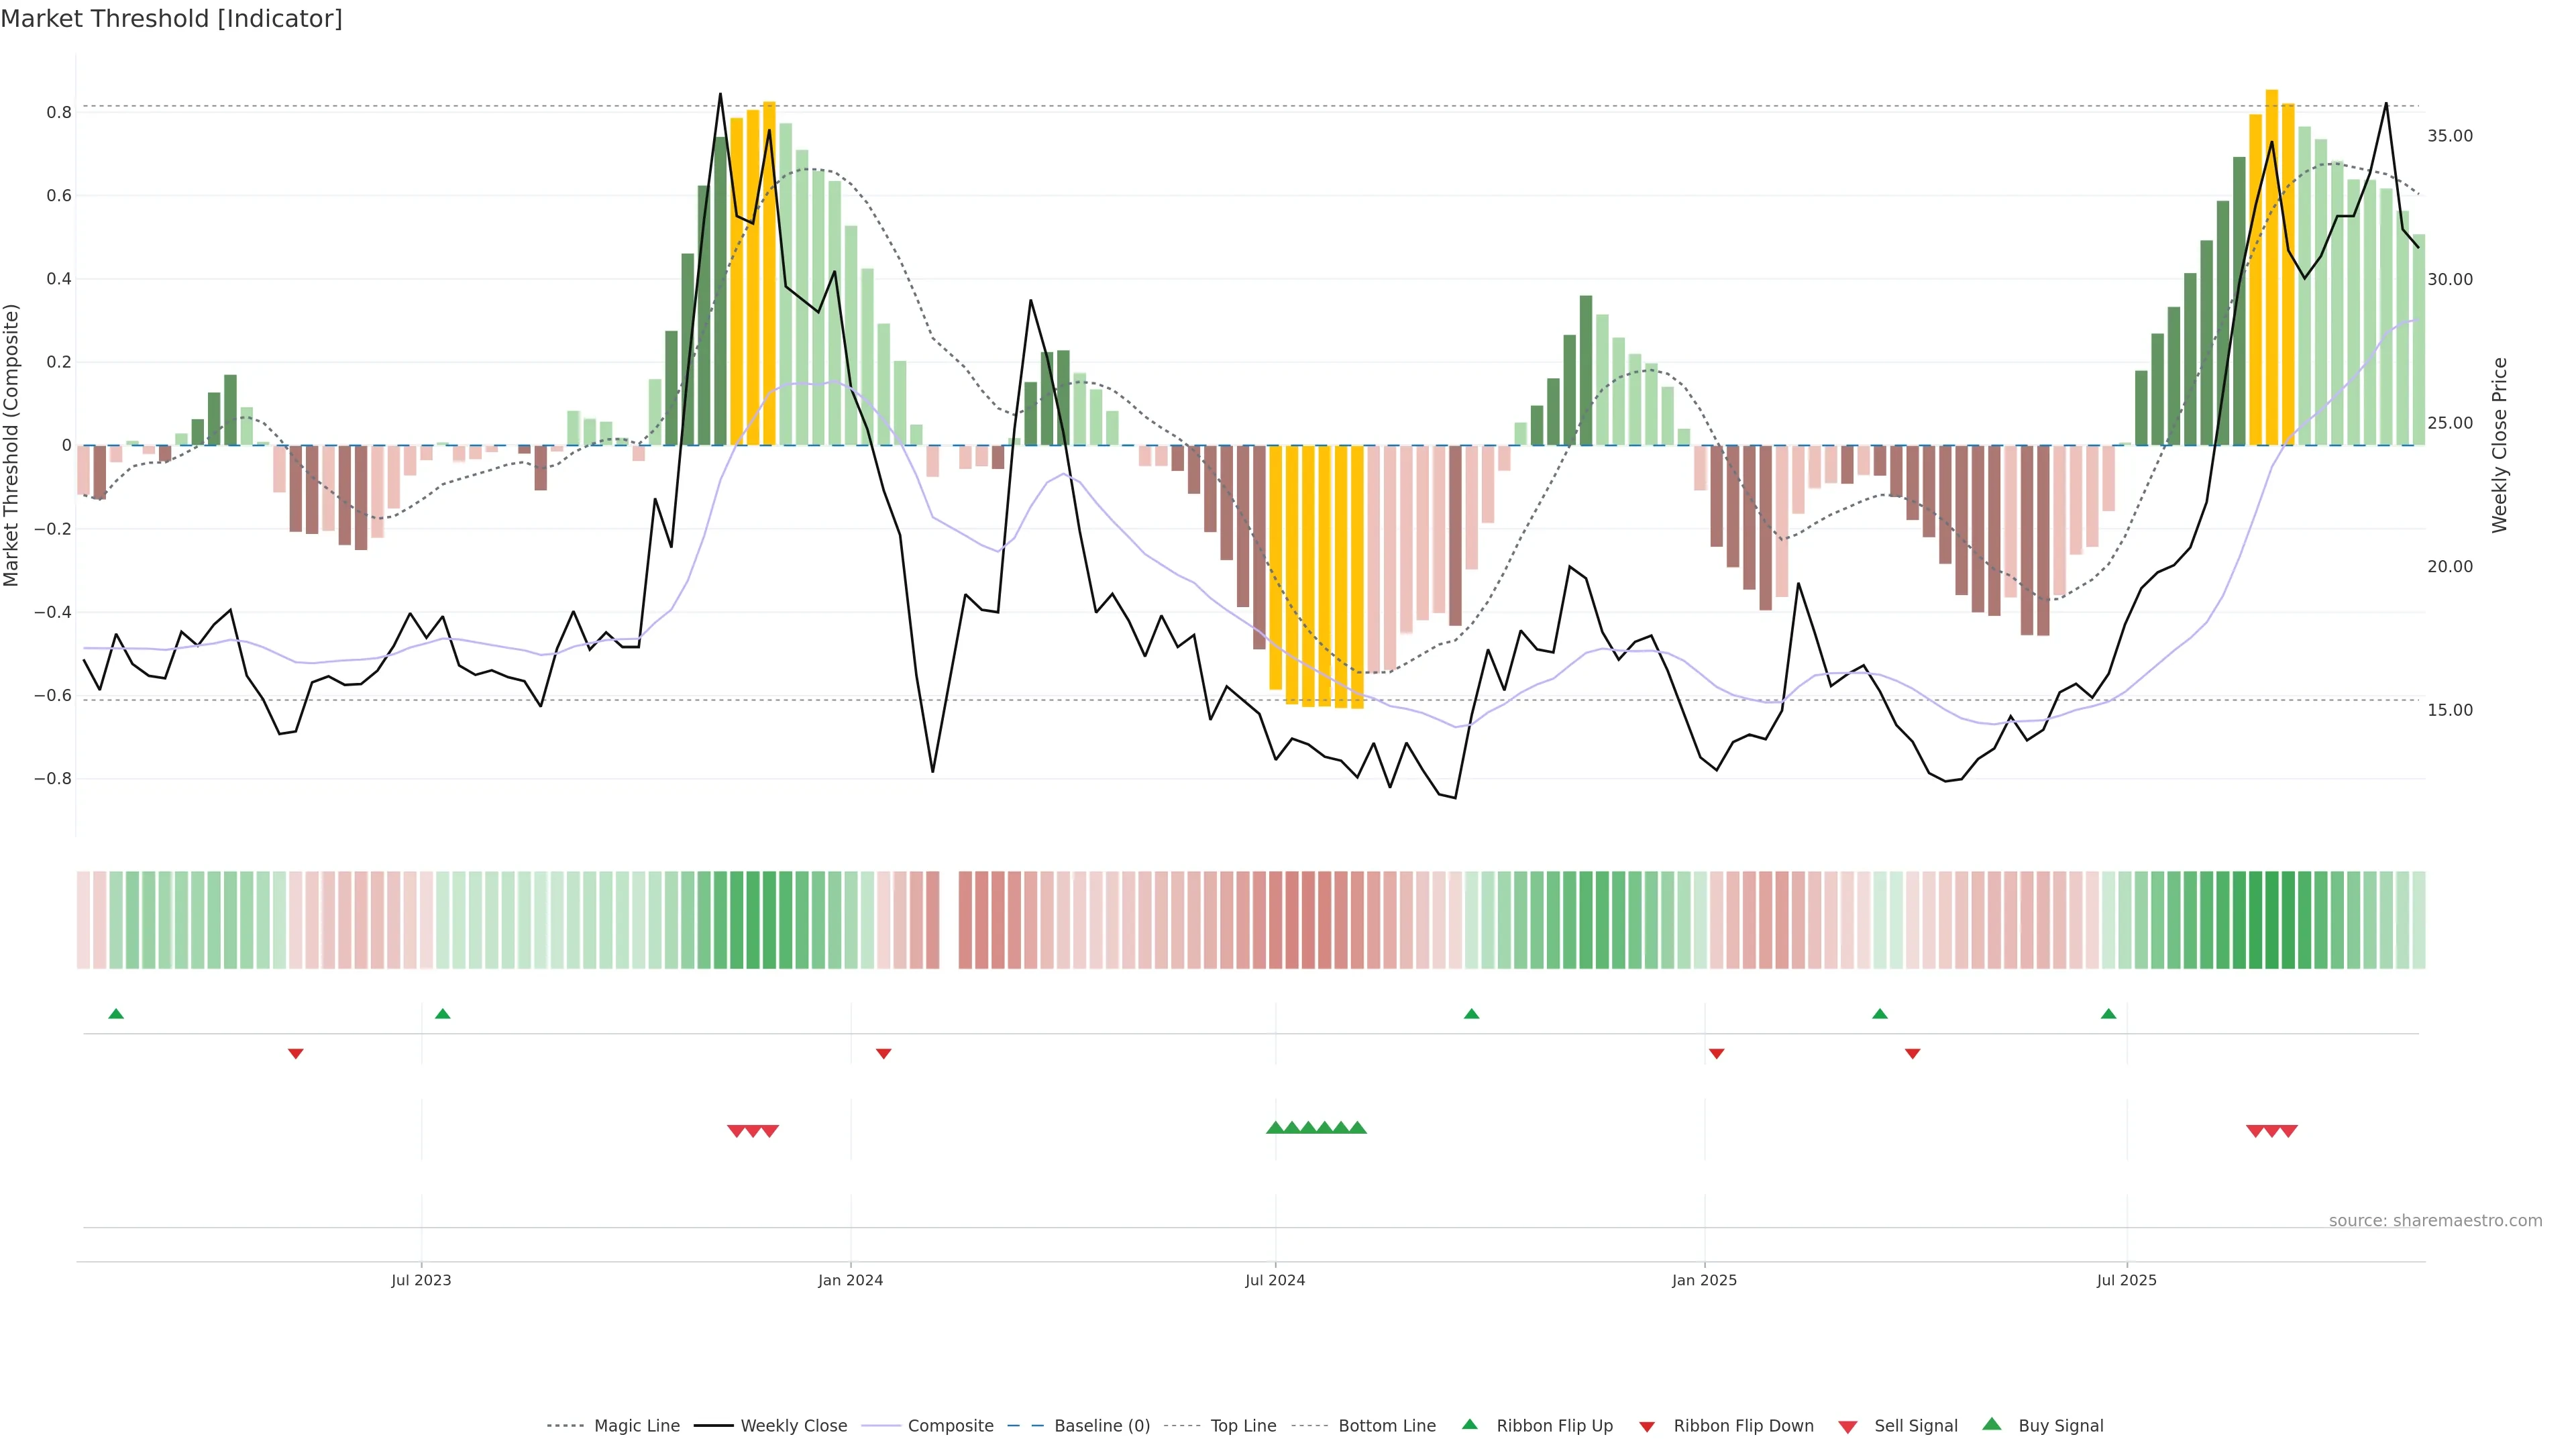Image resolution: width=2576 pixels, height=1449 pixels.
Task: Click the Buy Signal legend triangle icon
Action: tap(1991, 1424)
